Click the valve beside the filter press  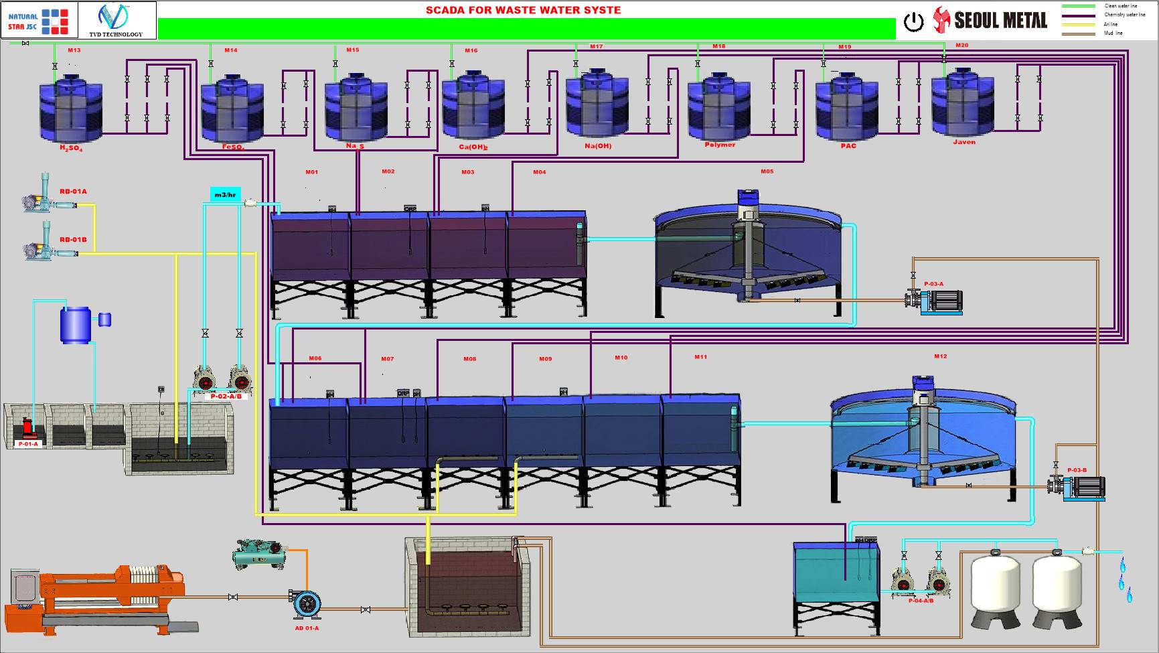pyautogui.click(x=232, y=597)
